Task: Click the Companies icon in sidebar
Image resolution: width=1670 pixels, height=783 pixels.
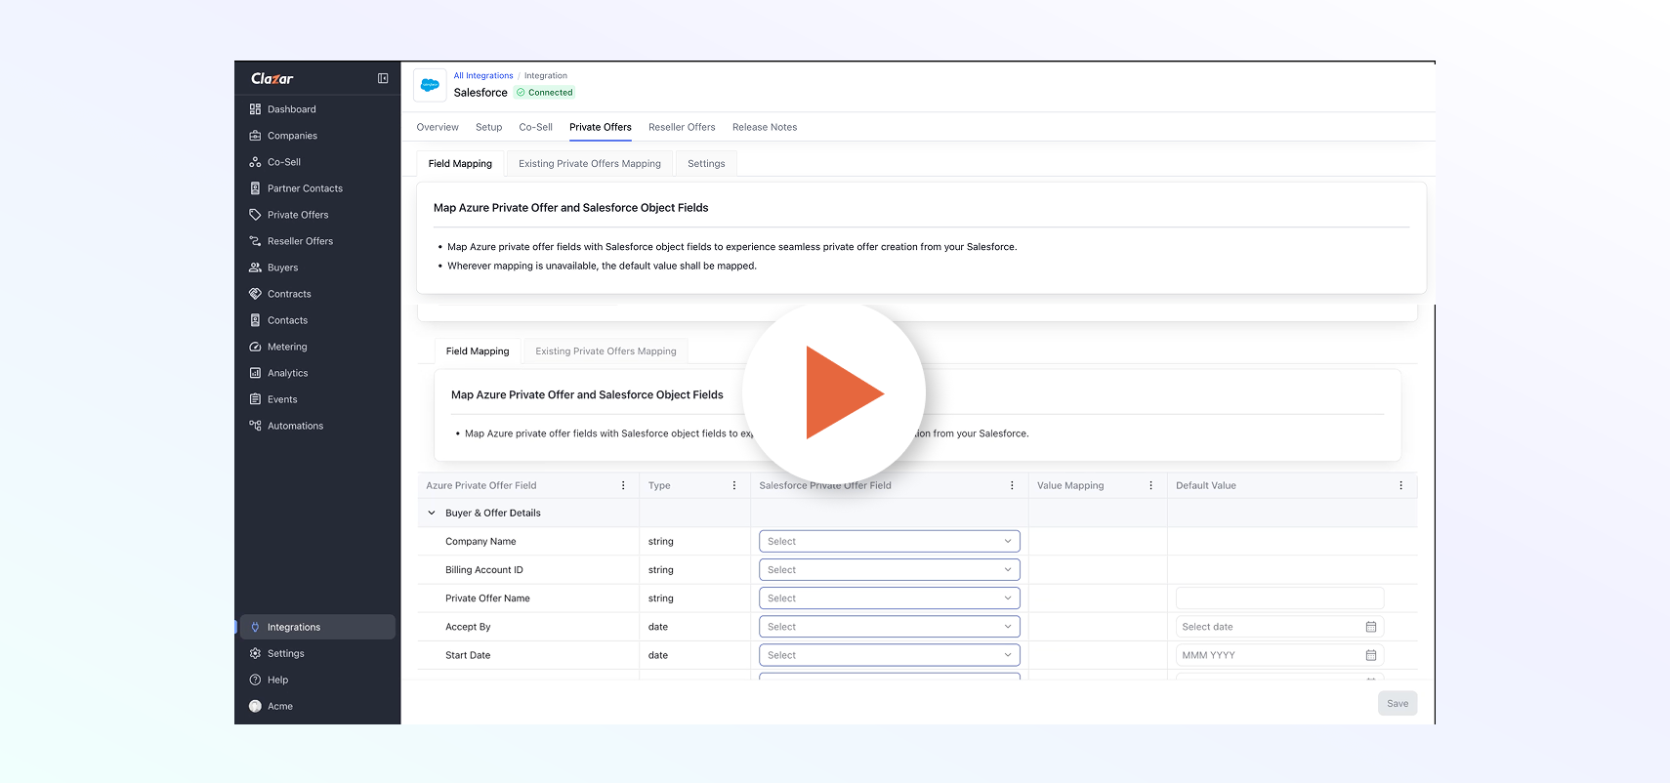Action: pos(255,136)
